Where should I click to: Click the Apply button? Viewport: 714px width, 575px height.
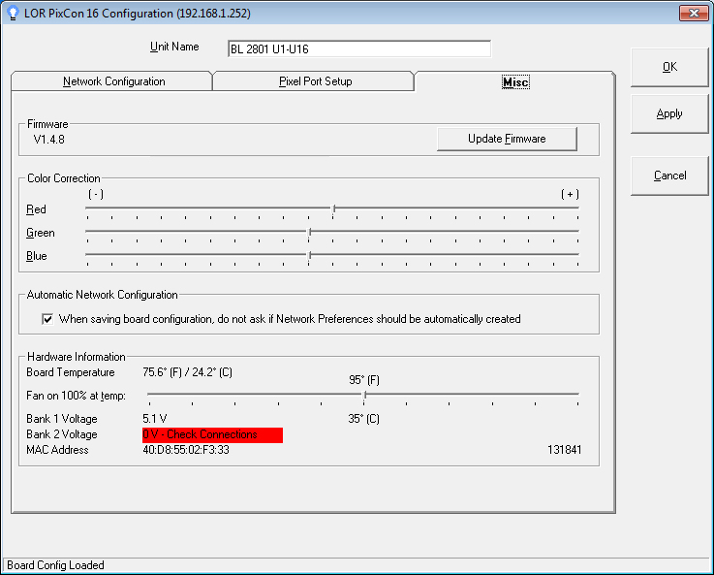[669, 114]
